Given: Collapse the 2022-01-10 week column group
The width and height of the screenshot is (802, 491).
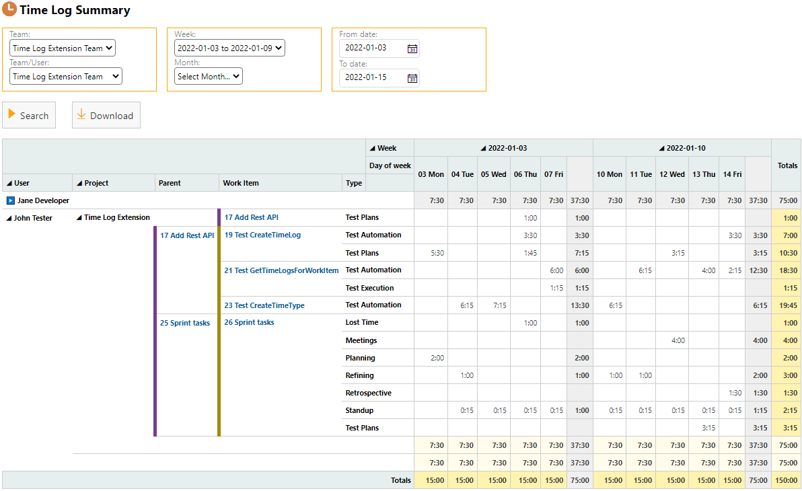Looking at the screenshot, I should coord(661,148).
